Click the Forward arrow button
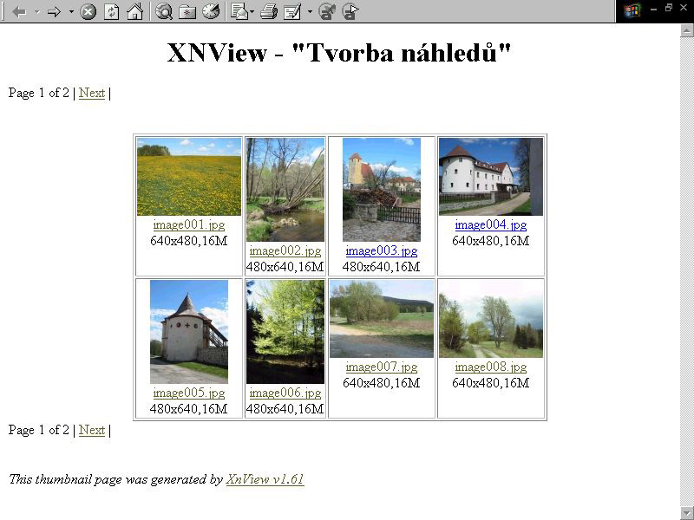This screenshot has width=694, height=520. tap(54, 11)
